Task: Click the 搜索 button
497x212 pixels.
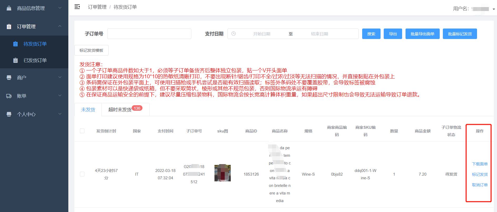Action: pyautogui.click(x=371, y=34)
